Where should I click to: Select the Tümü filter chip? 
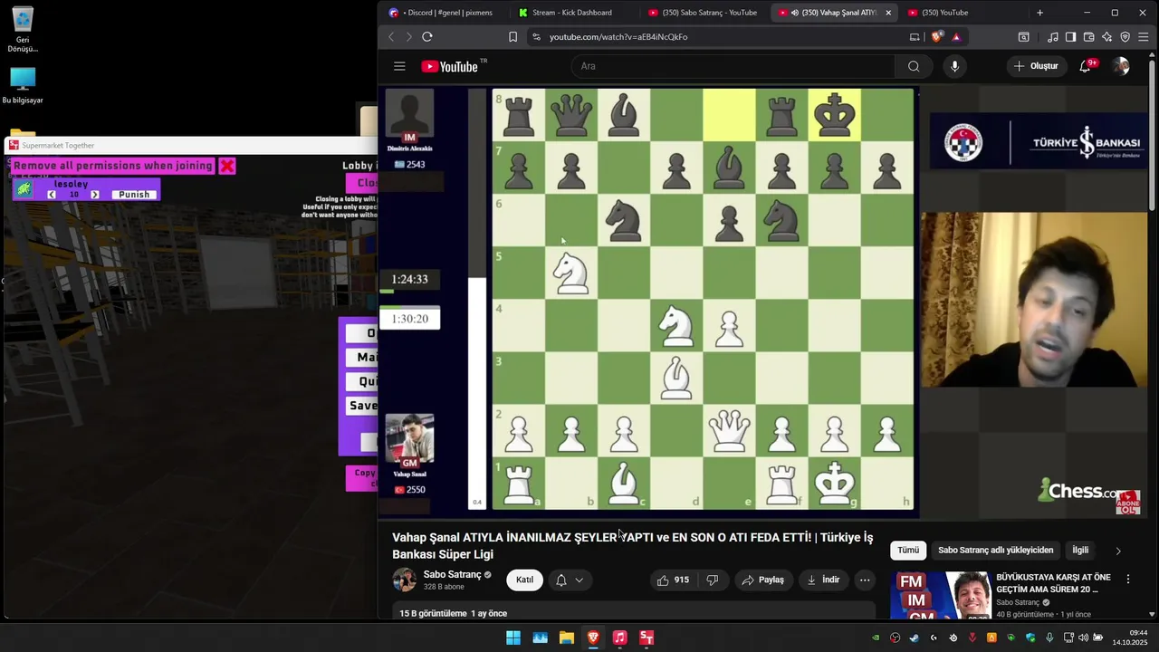click(908, 550)
